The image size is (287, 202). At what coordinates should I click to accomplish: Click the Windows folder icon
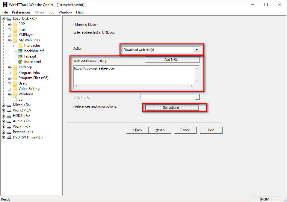(15, 94)
